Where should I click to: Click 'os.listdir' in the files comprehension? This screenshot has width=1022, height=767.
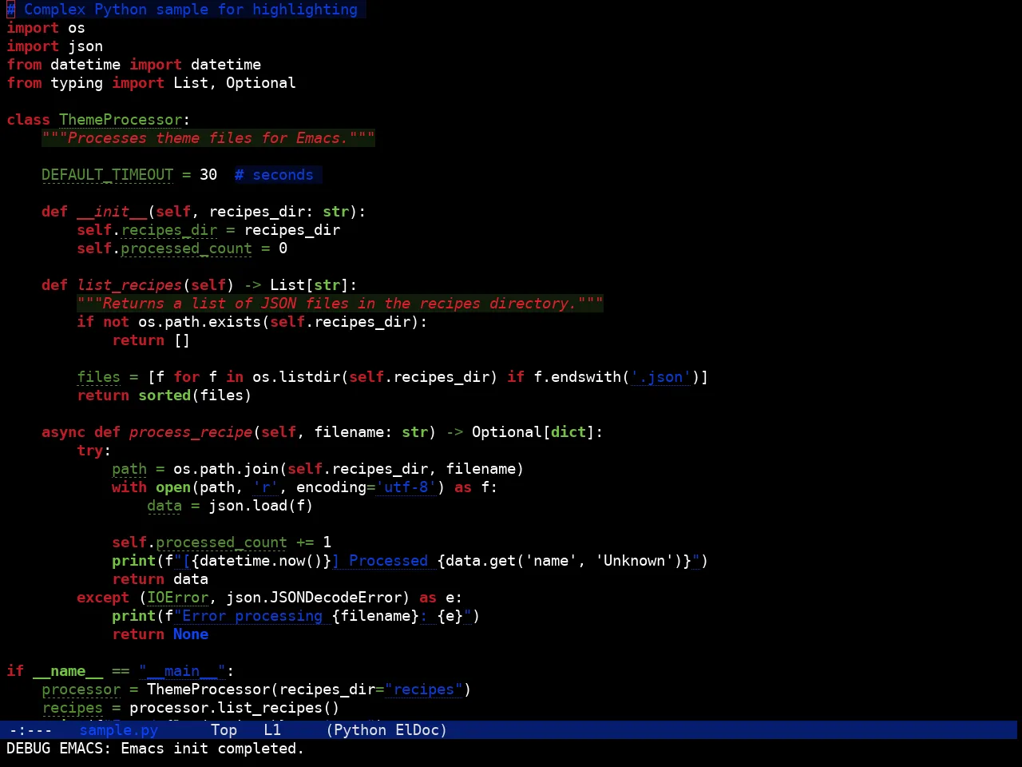(x=296, y=377)
